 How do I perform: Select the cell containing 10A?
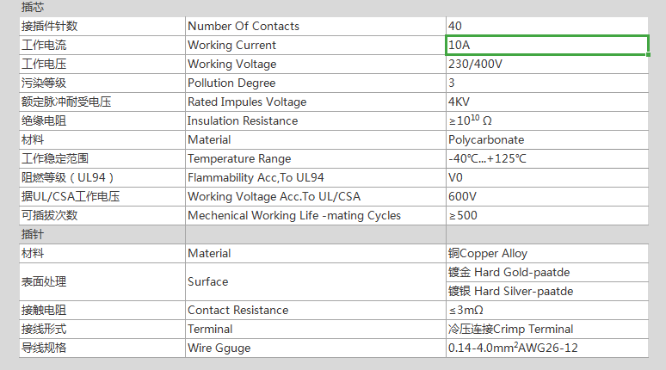point(546,45)
